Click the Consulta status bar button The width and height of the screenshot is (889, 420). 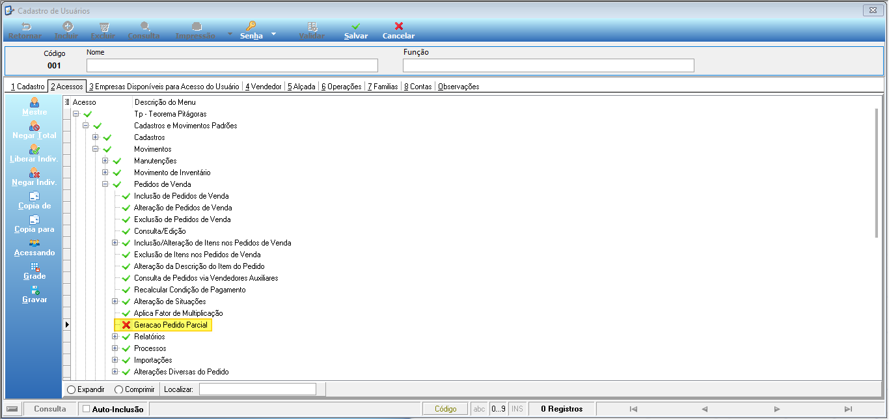(50, 409)
